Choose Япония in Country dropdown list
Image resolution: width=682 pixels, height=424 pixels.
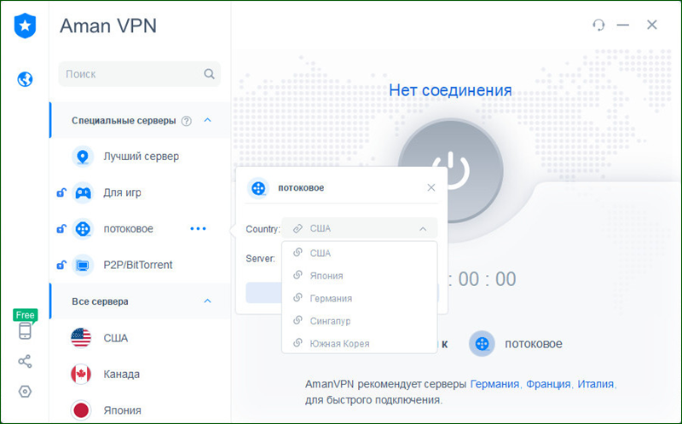(x=359, y=275)
